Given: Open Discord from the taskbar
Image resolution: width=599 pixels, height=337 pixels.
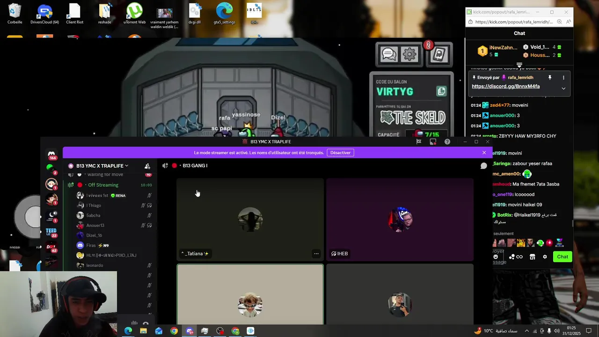Looking at the screenshot, I should pyautogui.click(x=189, y=331).
